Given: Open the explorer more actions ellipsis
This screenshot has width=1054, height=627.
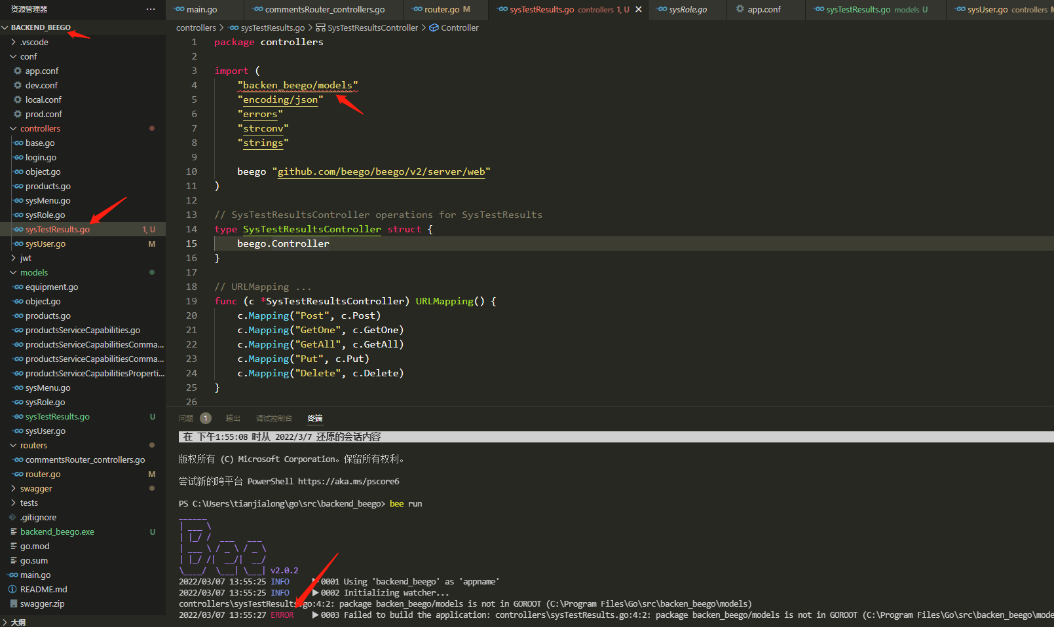Looking at the screenshot, I should [151, 9].
